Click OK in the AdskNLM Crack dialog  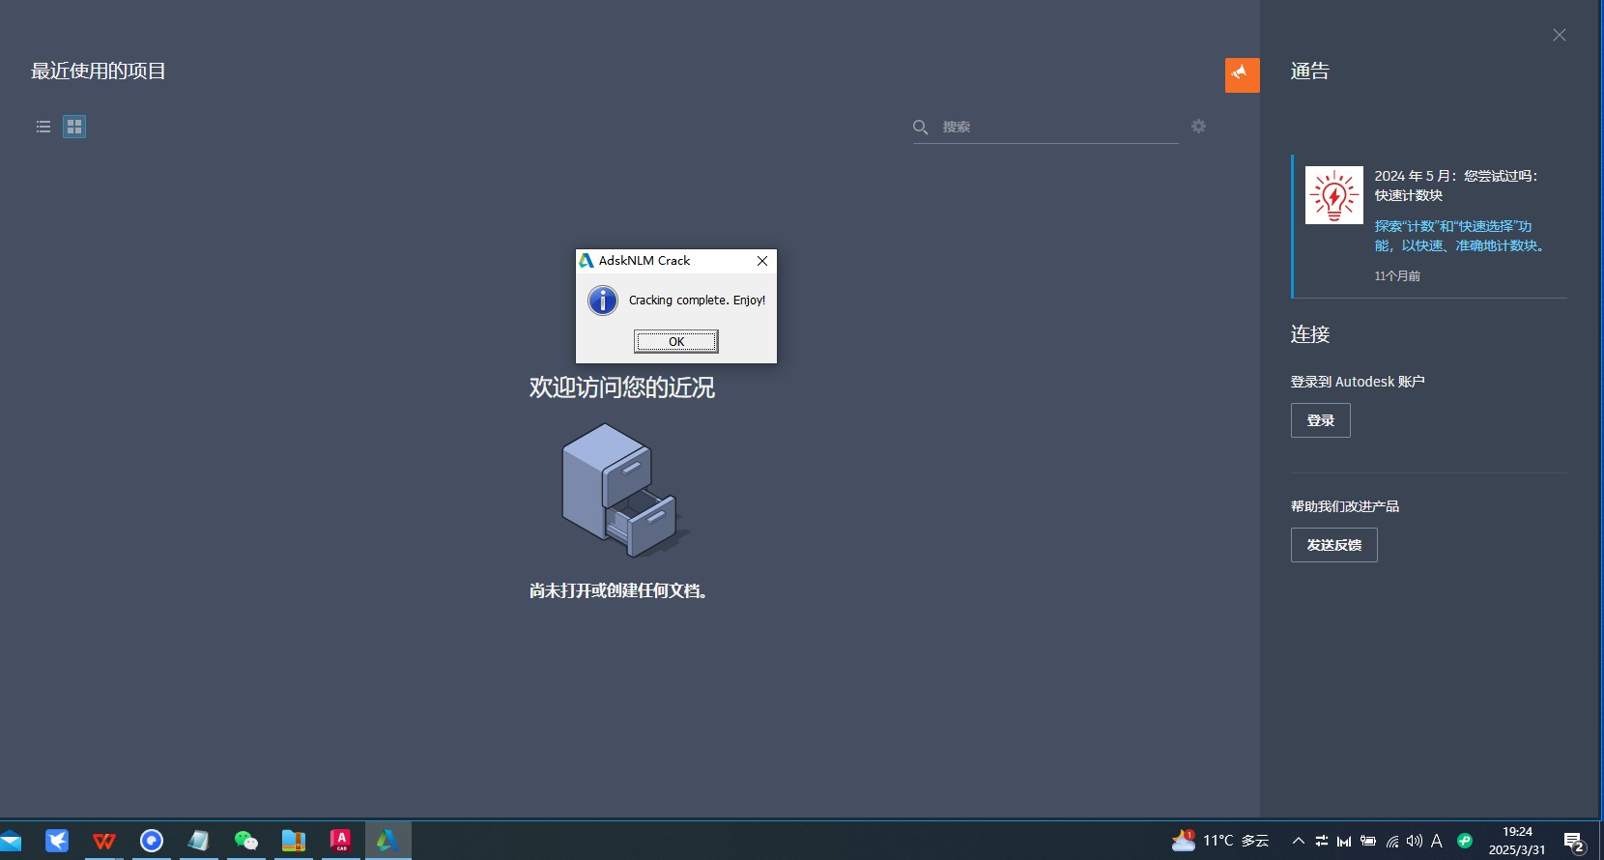(676, 341)
